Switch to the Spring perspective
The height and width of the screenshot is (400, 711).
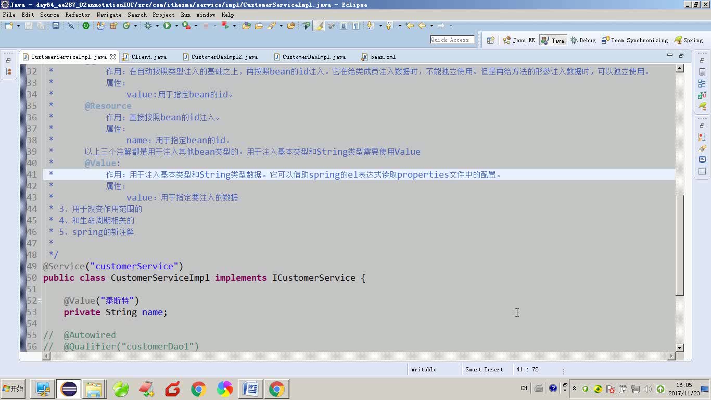(x=689, y=40)
